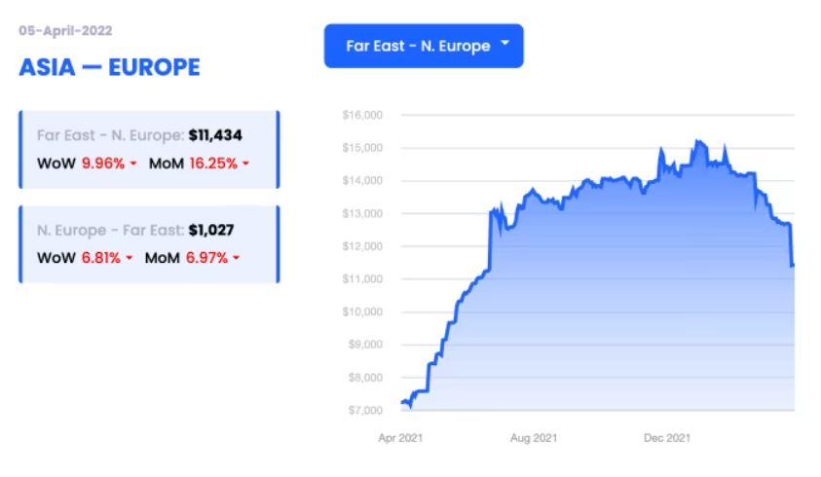Click the Aug 2021 axis label
Screen dimensions: 821x477
coord(534,438)
